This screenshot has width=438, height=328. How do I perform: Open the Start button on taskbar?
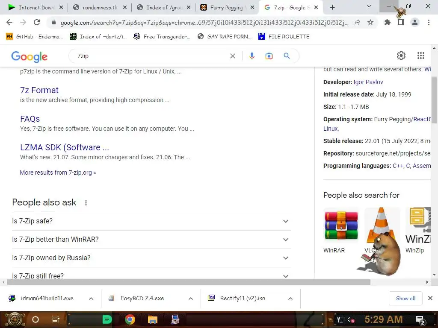pyautogui.click(x=15, y=319)
